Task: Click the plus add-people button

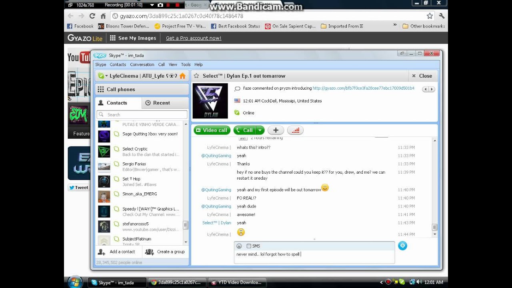Action: [276, 130]
